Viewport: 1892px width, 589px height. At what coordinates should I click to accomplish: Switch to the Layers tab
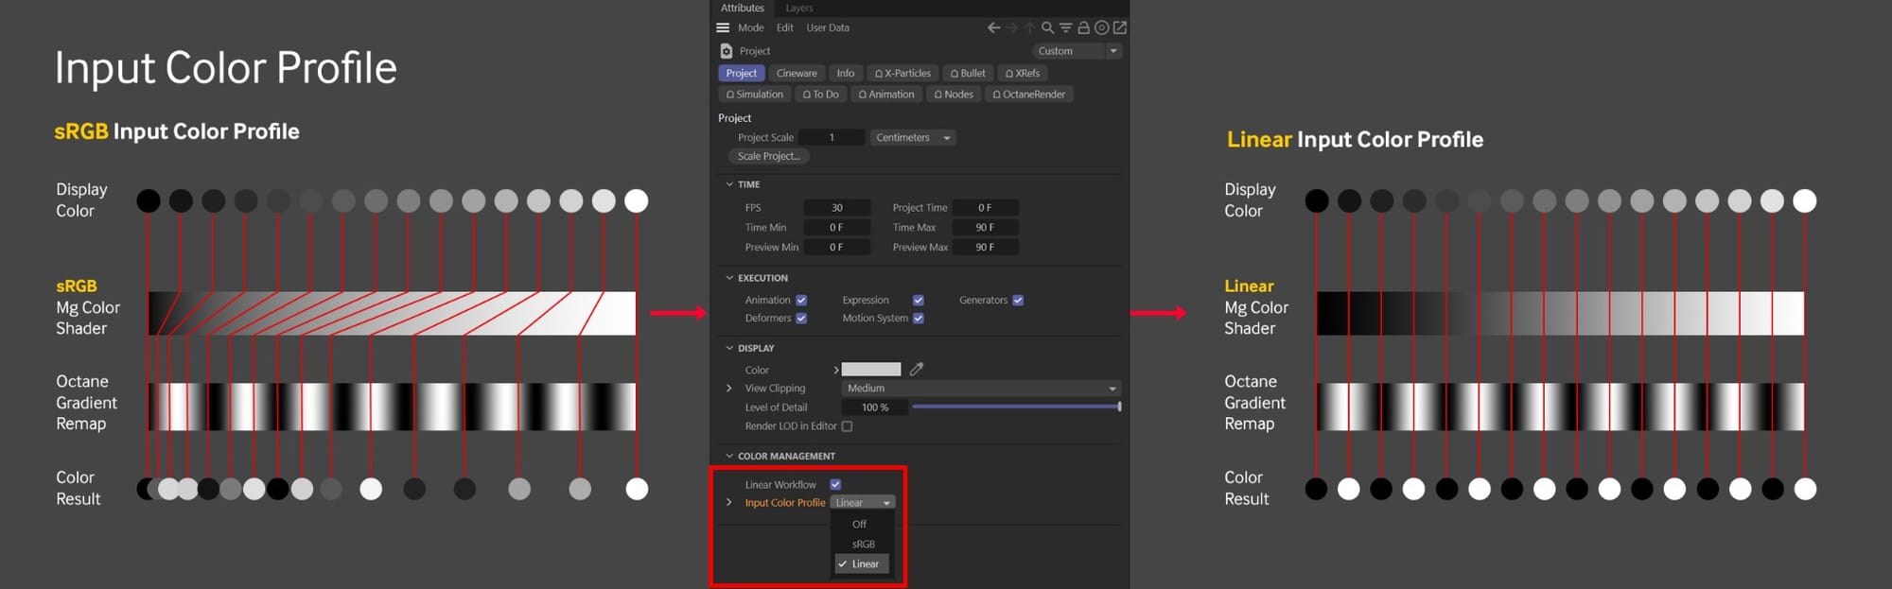[799, 8]
